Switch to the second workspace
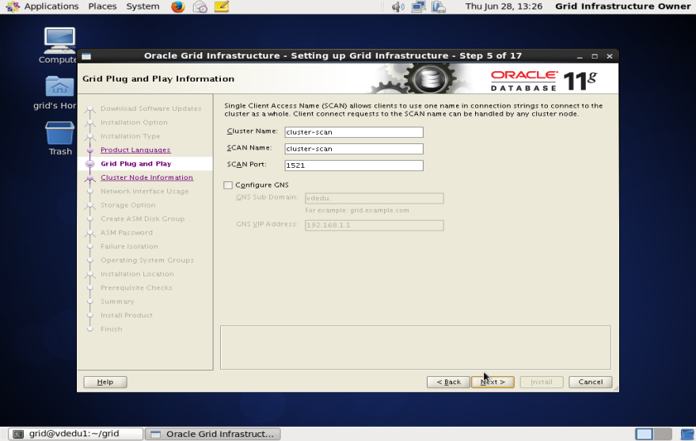Image resolution: width=696 pixels, height=441 pixels. [x=663, y=433]
